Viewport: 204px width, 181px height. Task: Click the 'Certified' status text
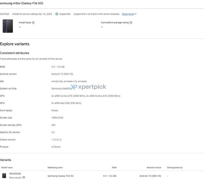[4, 14]
